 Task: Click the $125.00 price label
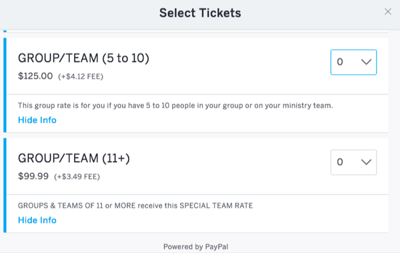point(35,76)
